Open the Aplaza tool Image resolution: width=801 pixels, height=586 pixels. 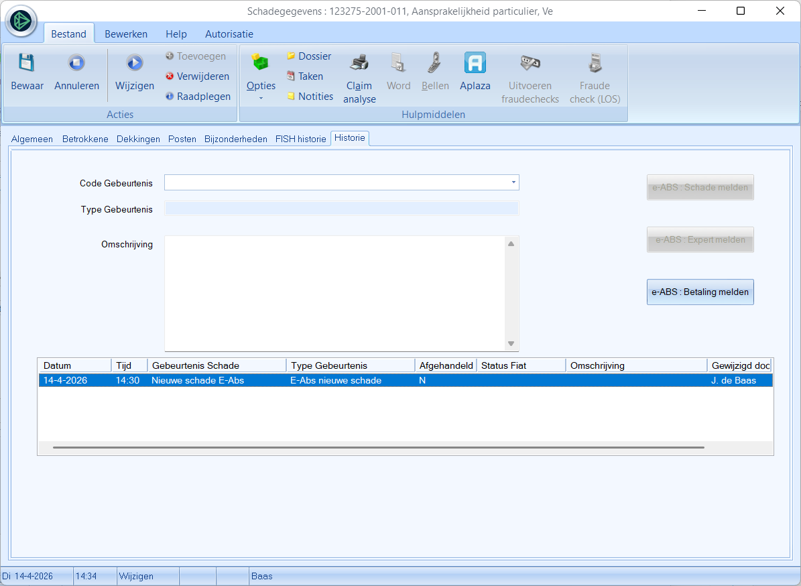point(475,72)
